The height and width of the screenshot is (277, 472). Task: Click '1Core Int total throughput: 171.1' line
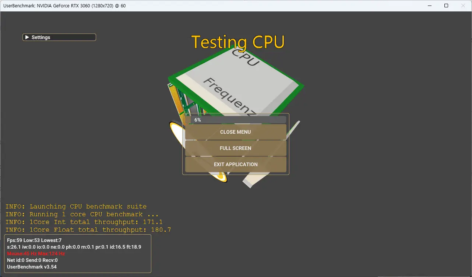click(x=84, y=222)
